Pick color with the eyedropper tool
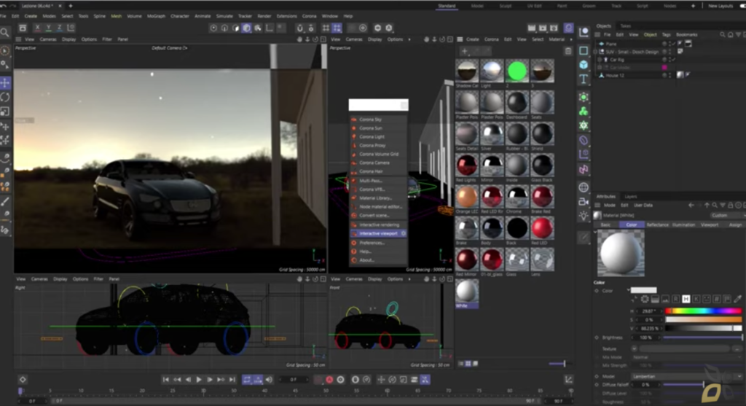The image size is (746, 406). pyautogui.click(x=737, y=299)
